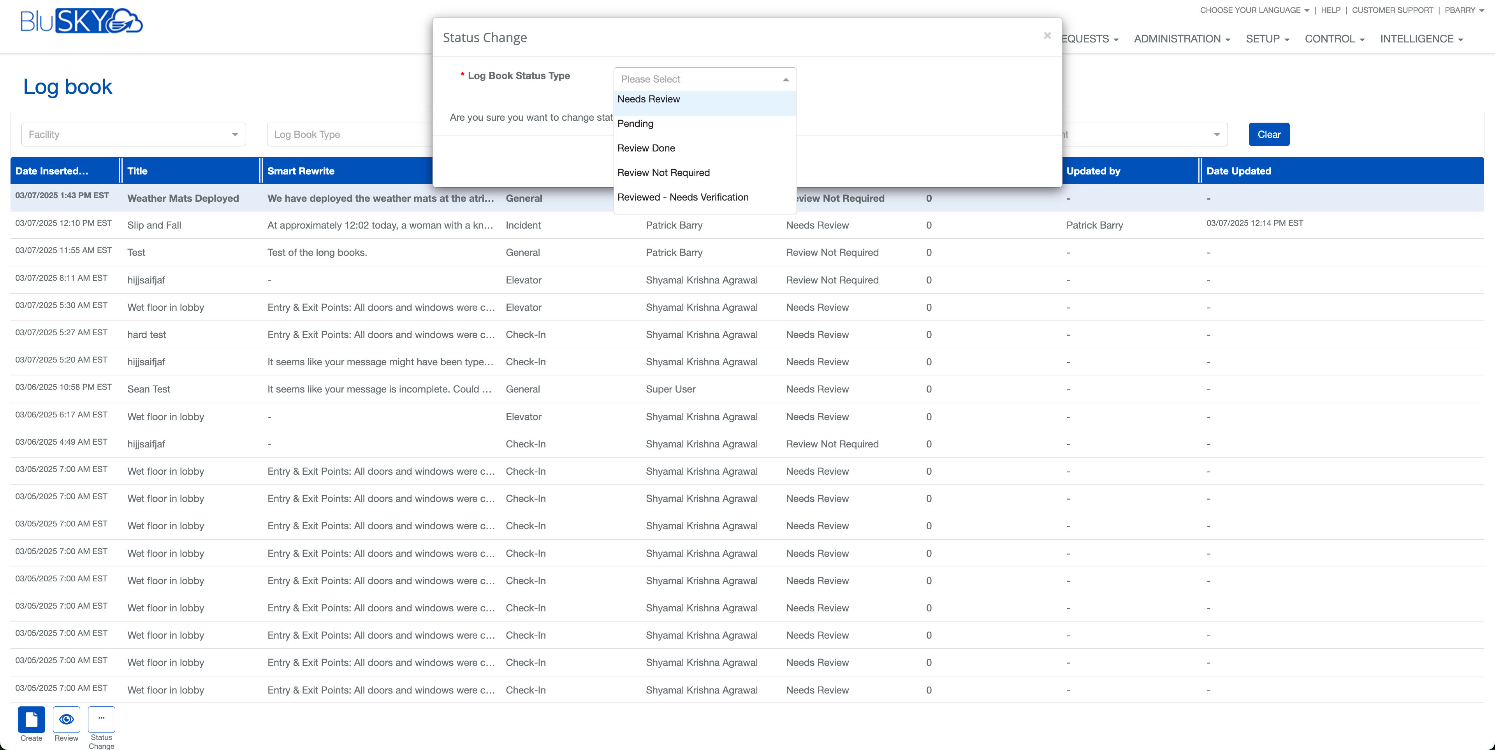Click the Create document icon
Viewport: 1495px width, 750px height.
tap(31, 719)
